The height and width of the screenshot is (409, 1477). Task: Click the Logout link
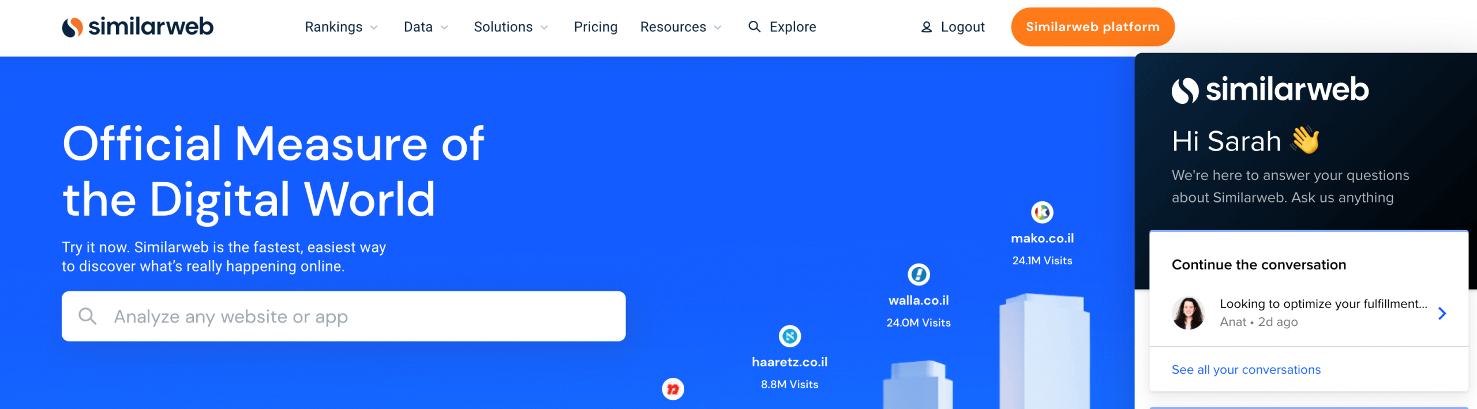pos(962,27)
